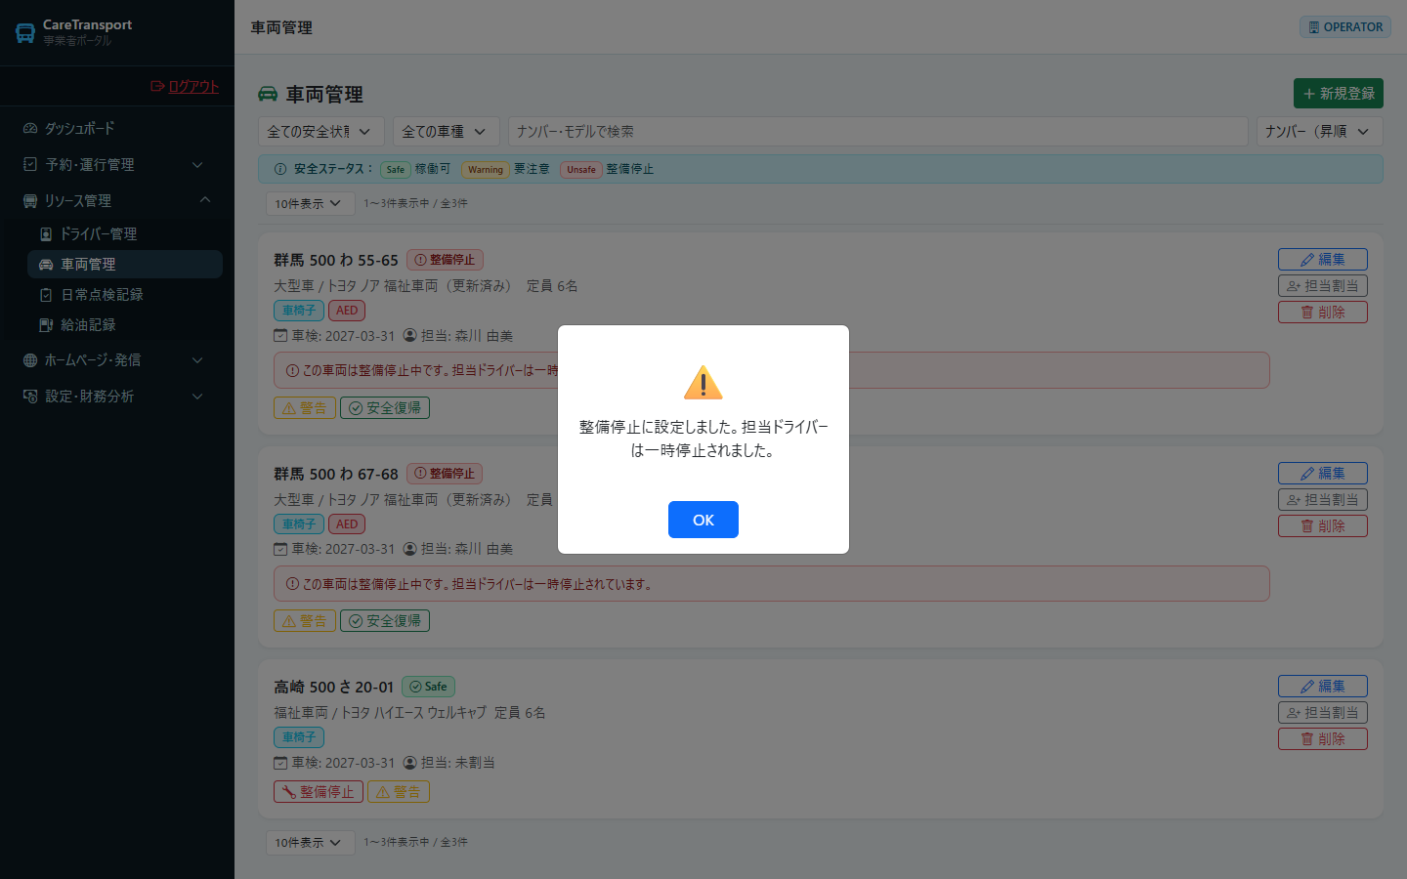This screenshot has width=1407, height=879.
Task: Click the 削除 trash button for 高崎 500 さ 20-01
Action: (x=1323, y=738)
